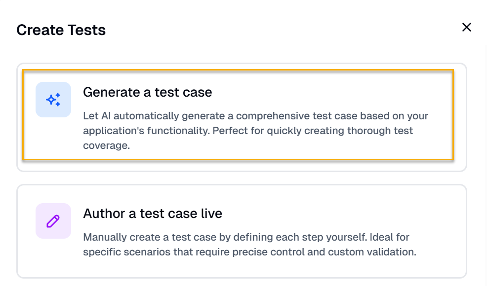Click the blue sparkles icon in the highlighted card

pos(53,99)
